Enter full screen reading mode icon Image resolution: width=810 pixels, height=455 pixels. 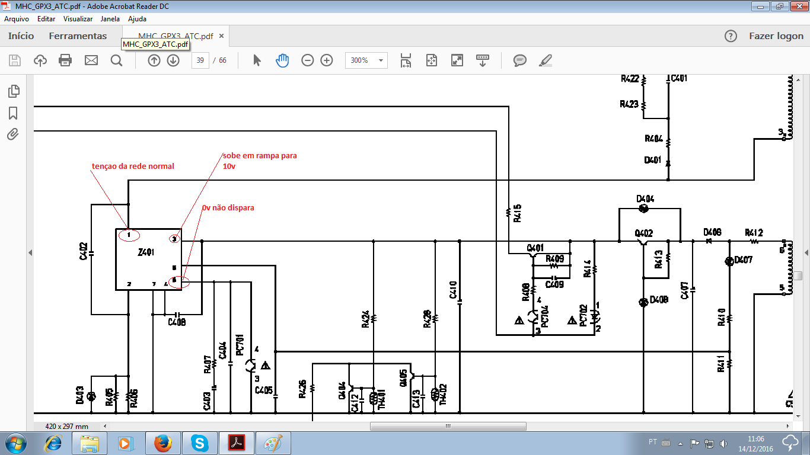457,60
